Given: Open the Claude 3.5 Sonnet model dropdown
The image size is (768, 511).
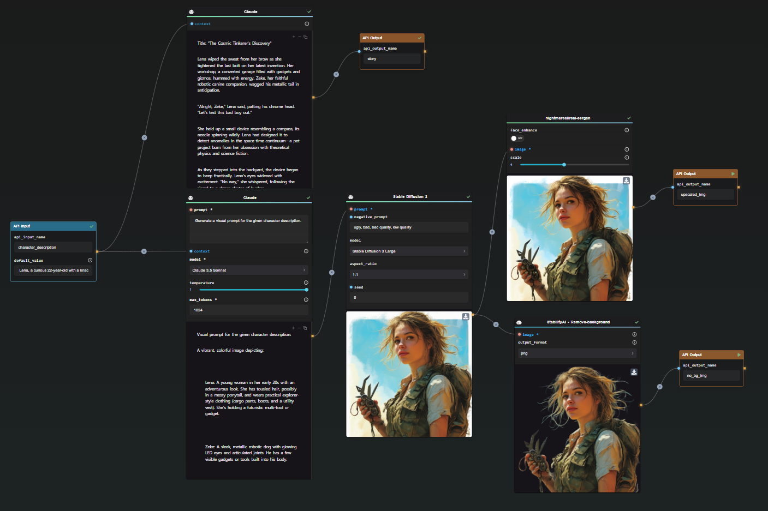Looking at the screenshot, I should pos(249,270).
